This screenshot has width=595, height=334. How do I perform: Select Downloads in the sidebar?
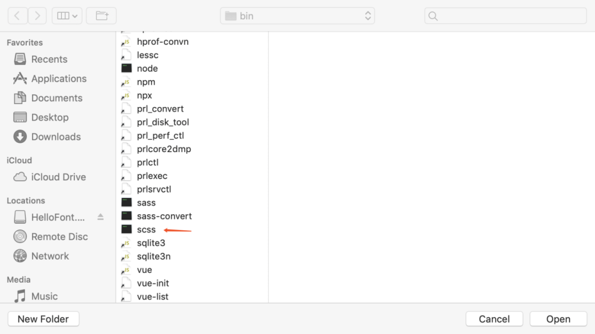click(x=56, y=137)
